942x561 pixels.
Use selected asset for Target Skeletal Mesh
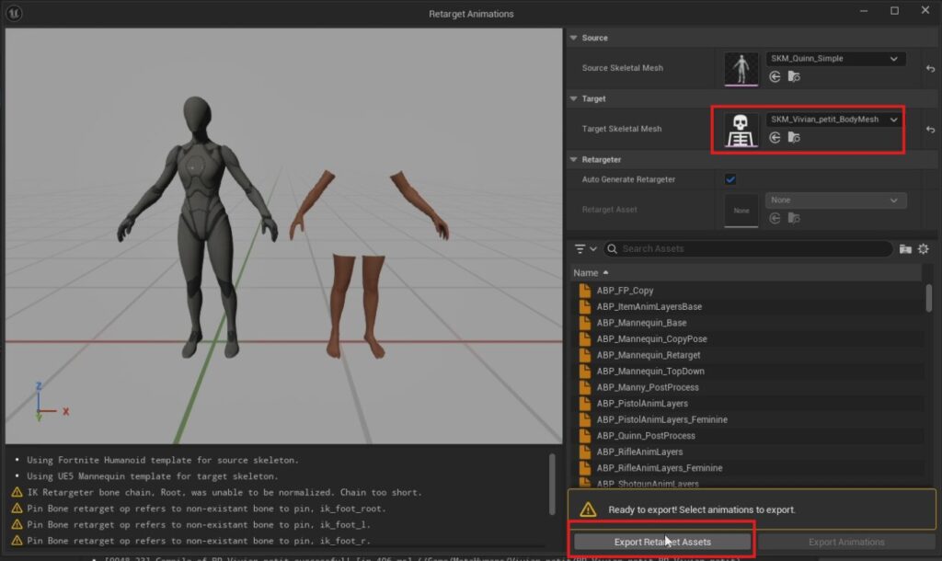[x=775, y=138]
